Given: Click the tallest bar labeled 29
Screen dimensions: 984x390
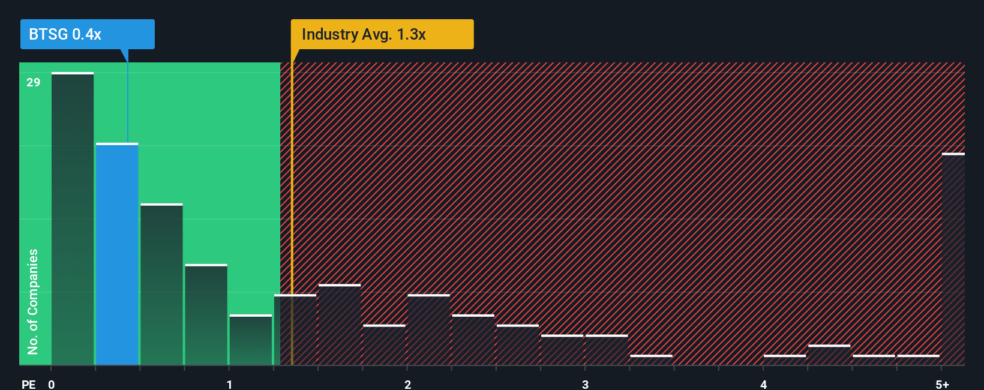Looking at the screenshot, I should pos(73,218).
